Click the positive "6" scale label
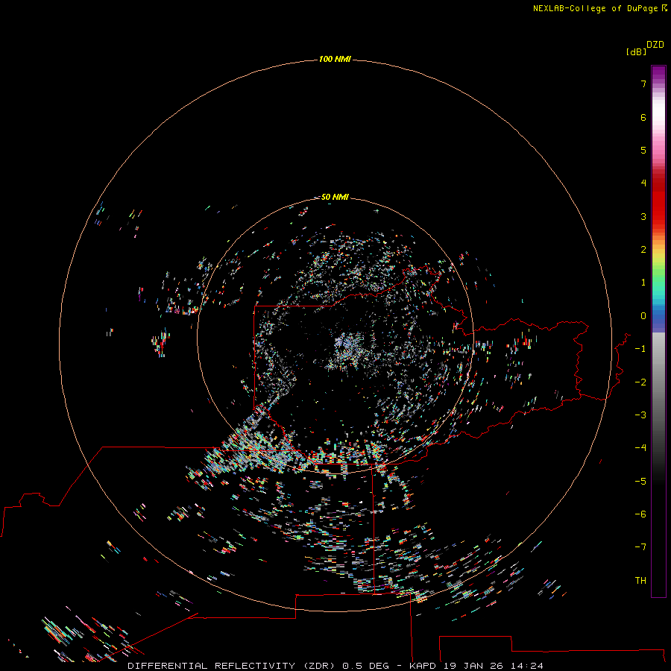Screen dimensions: 671x671 [x=643, y=117]
